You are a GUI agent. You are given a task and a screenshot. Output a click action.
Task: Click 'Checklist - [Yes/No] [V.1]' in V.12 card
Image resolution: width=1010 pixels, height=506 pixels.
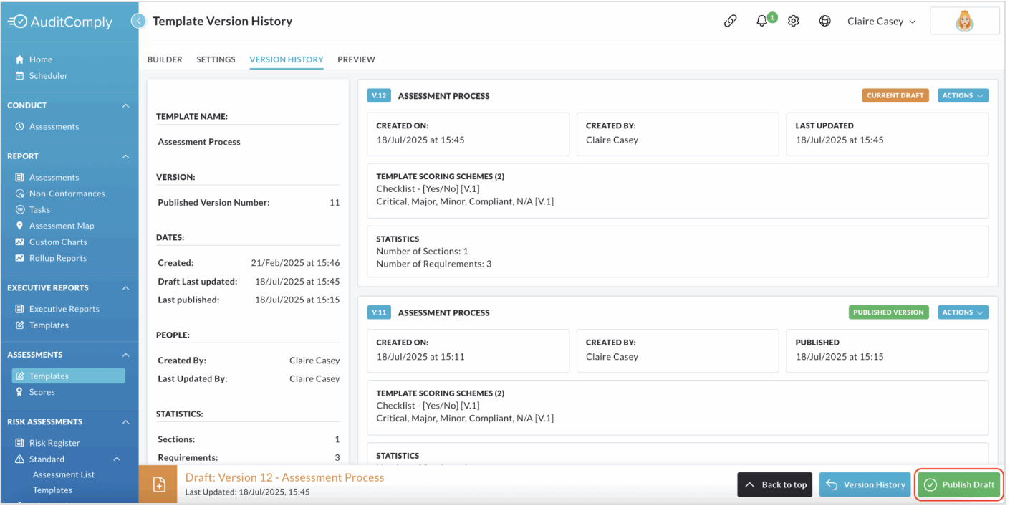[428, 189]
